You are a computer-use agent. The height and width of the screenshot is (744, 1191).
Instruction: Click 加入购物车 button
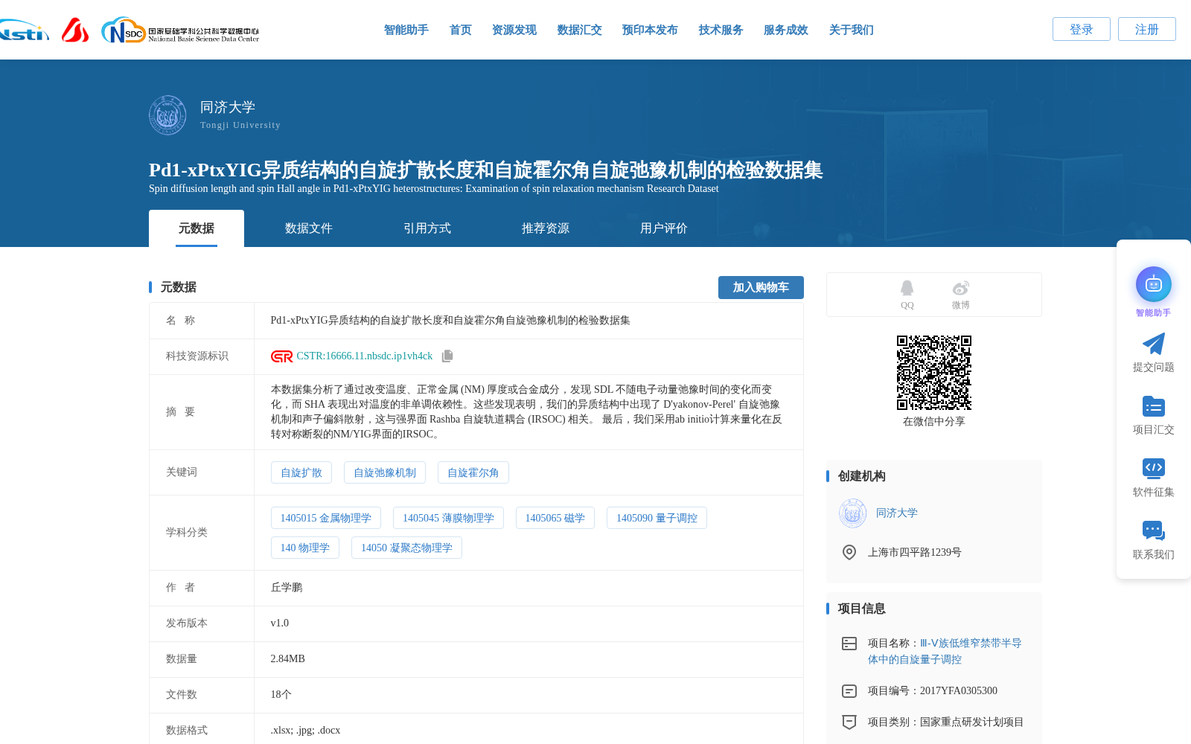pos(761,287)
